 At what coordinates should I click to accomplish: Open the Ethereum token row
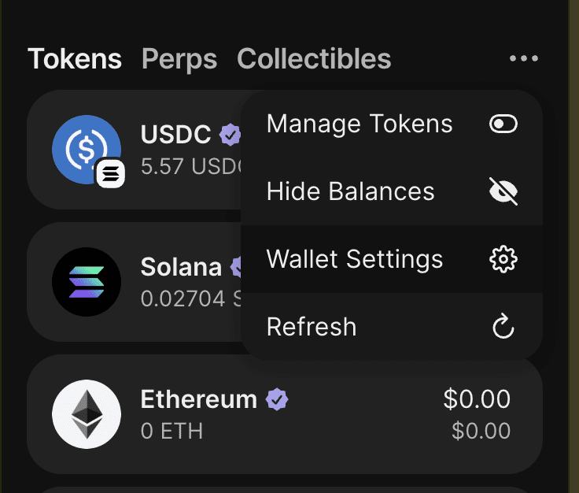coord(354,415)
